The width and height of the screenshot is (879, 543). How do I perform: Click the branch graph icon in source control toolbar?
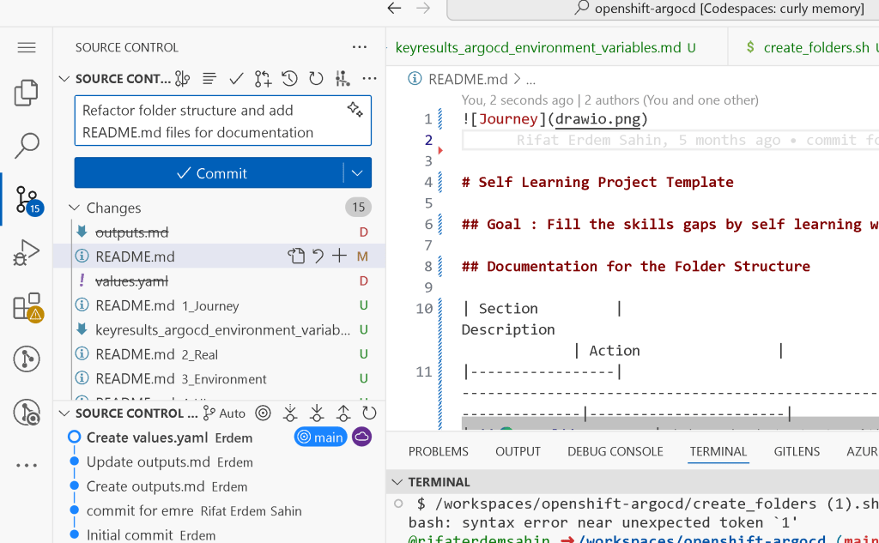182,79
